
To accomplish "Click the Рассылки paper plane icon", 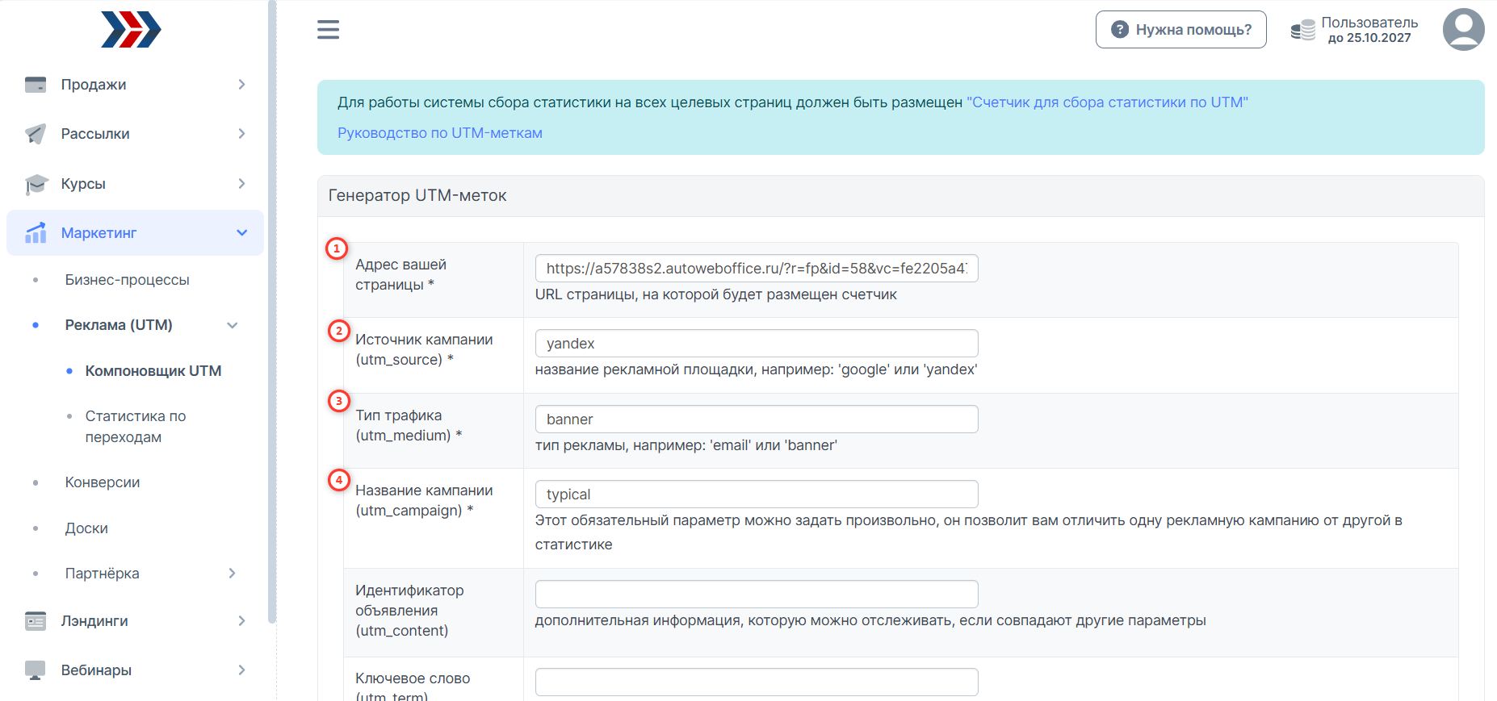I will 36,134.
